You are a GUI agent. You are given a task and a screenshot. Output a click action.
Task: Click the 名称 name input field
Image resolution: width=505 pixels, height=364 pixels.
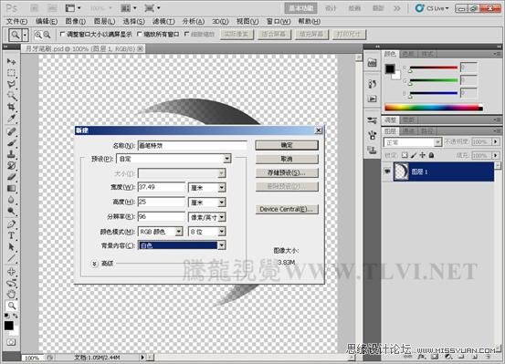(x=193, y=145)
